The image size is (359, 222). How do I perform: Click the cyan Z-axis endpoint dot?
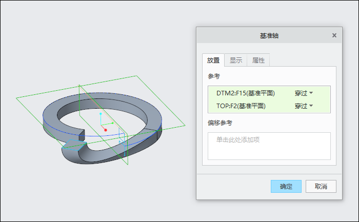pos(101,113)
